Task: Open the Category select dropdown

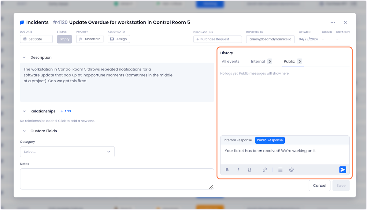Action: pos(67,152)
